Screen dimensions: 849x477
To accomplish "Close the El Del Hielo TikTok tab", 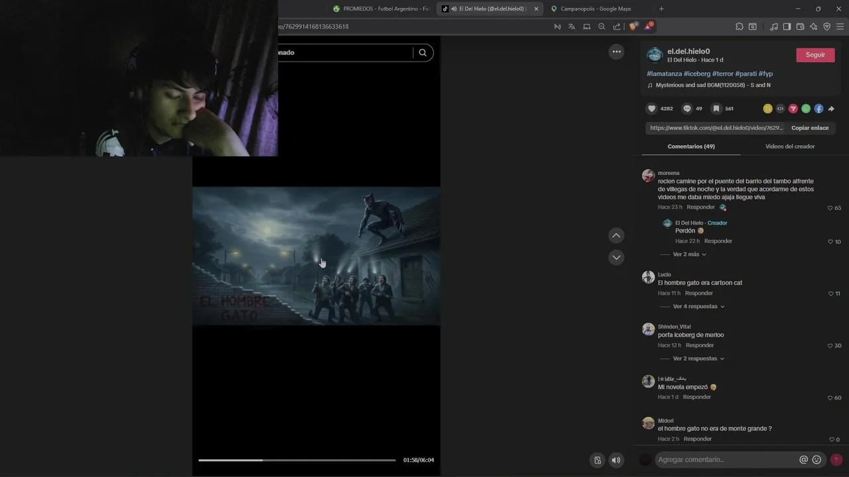I will pos(537,9).
